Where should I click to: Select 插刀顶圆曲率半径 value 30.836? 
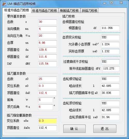pyautogui.click(x=110, y=93)
